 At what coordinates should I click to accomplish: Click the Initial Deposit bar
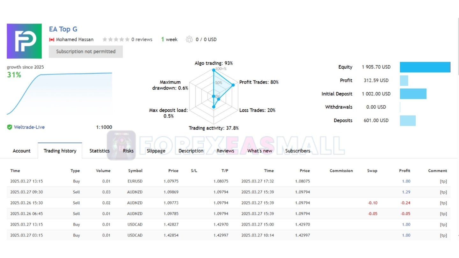(413, 94)
